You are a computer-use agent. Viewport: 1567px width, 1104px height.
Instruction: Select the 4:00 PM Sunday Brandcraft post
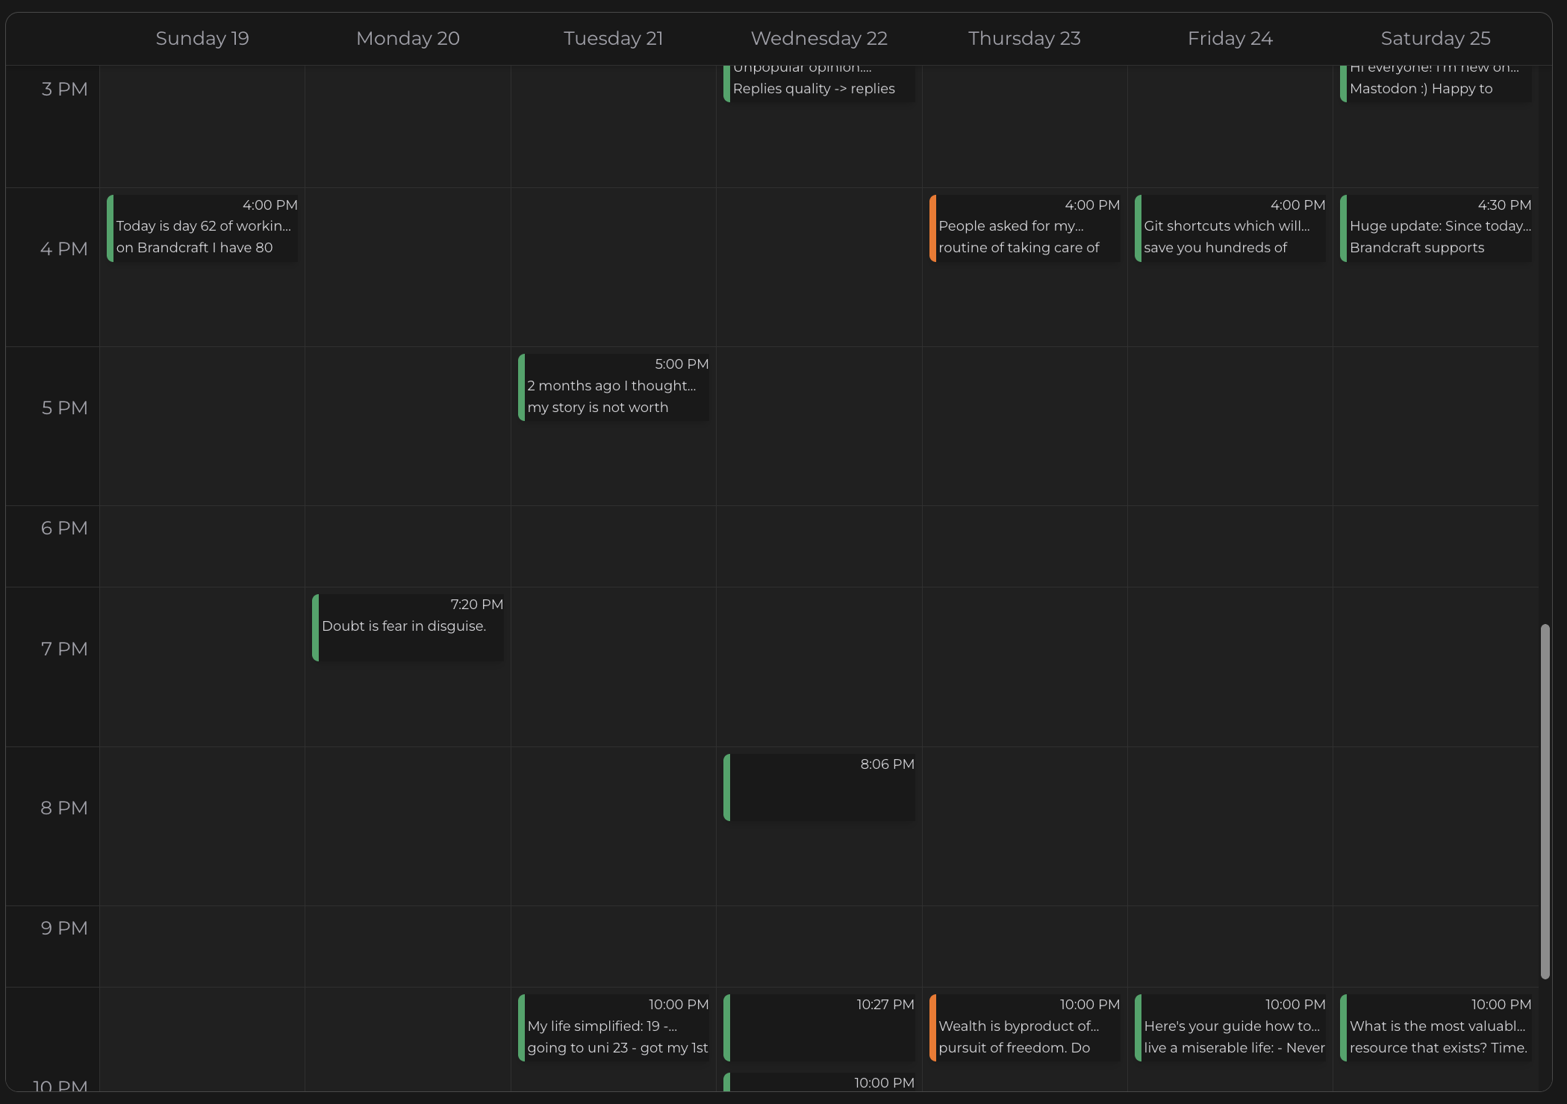(202, 228)
